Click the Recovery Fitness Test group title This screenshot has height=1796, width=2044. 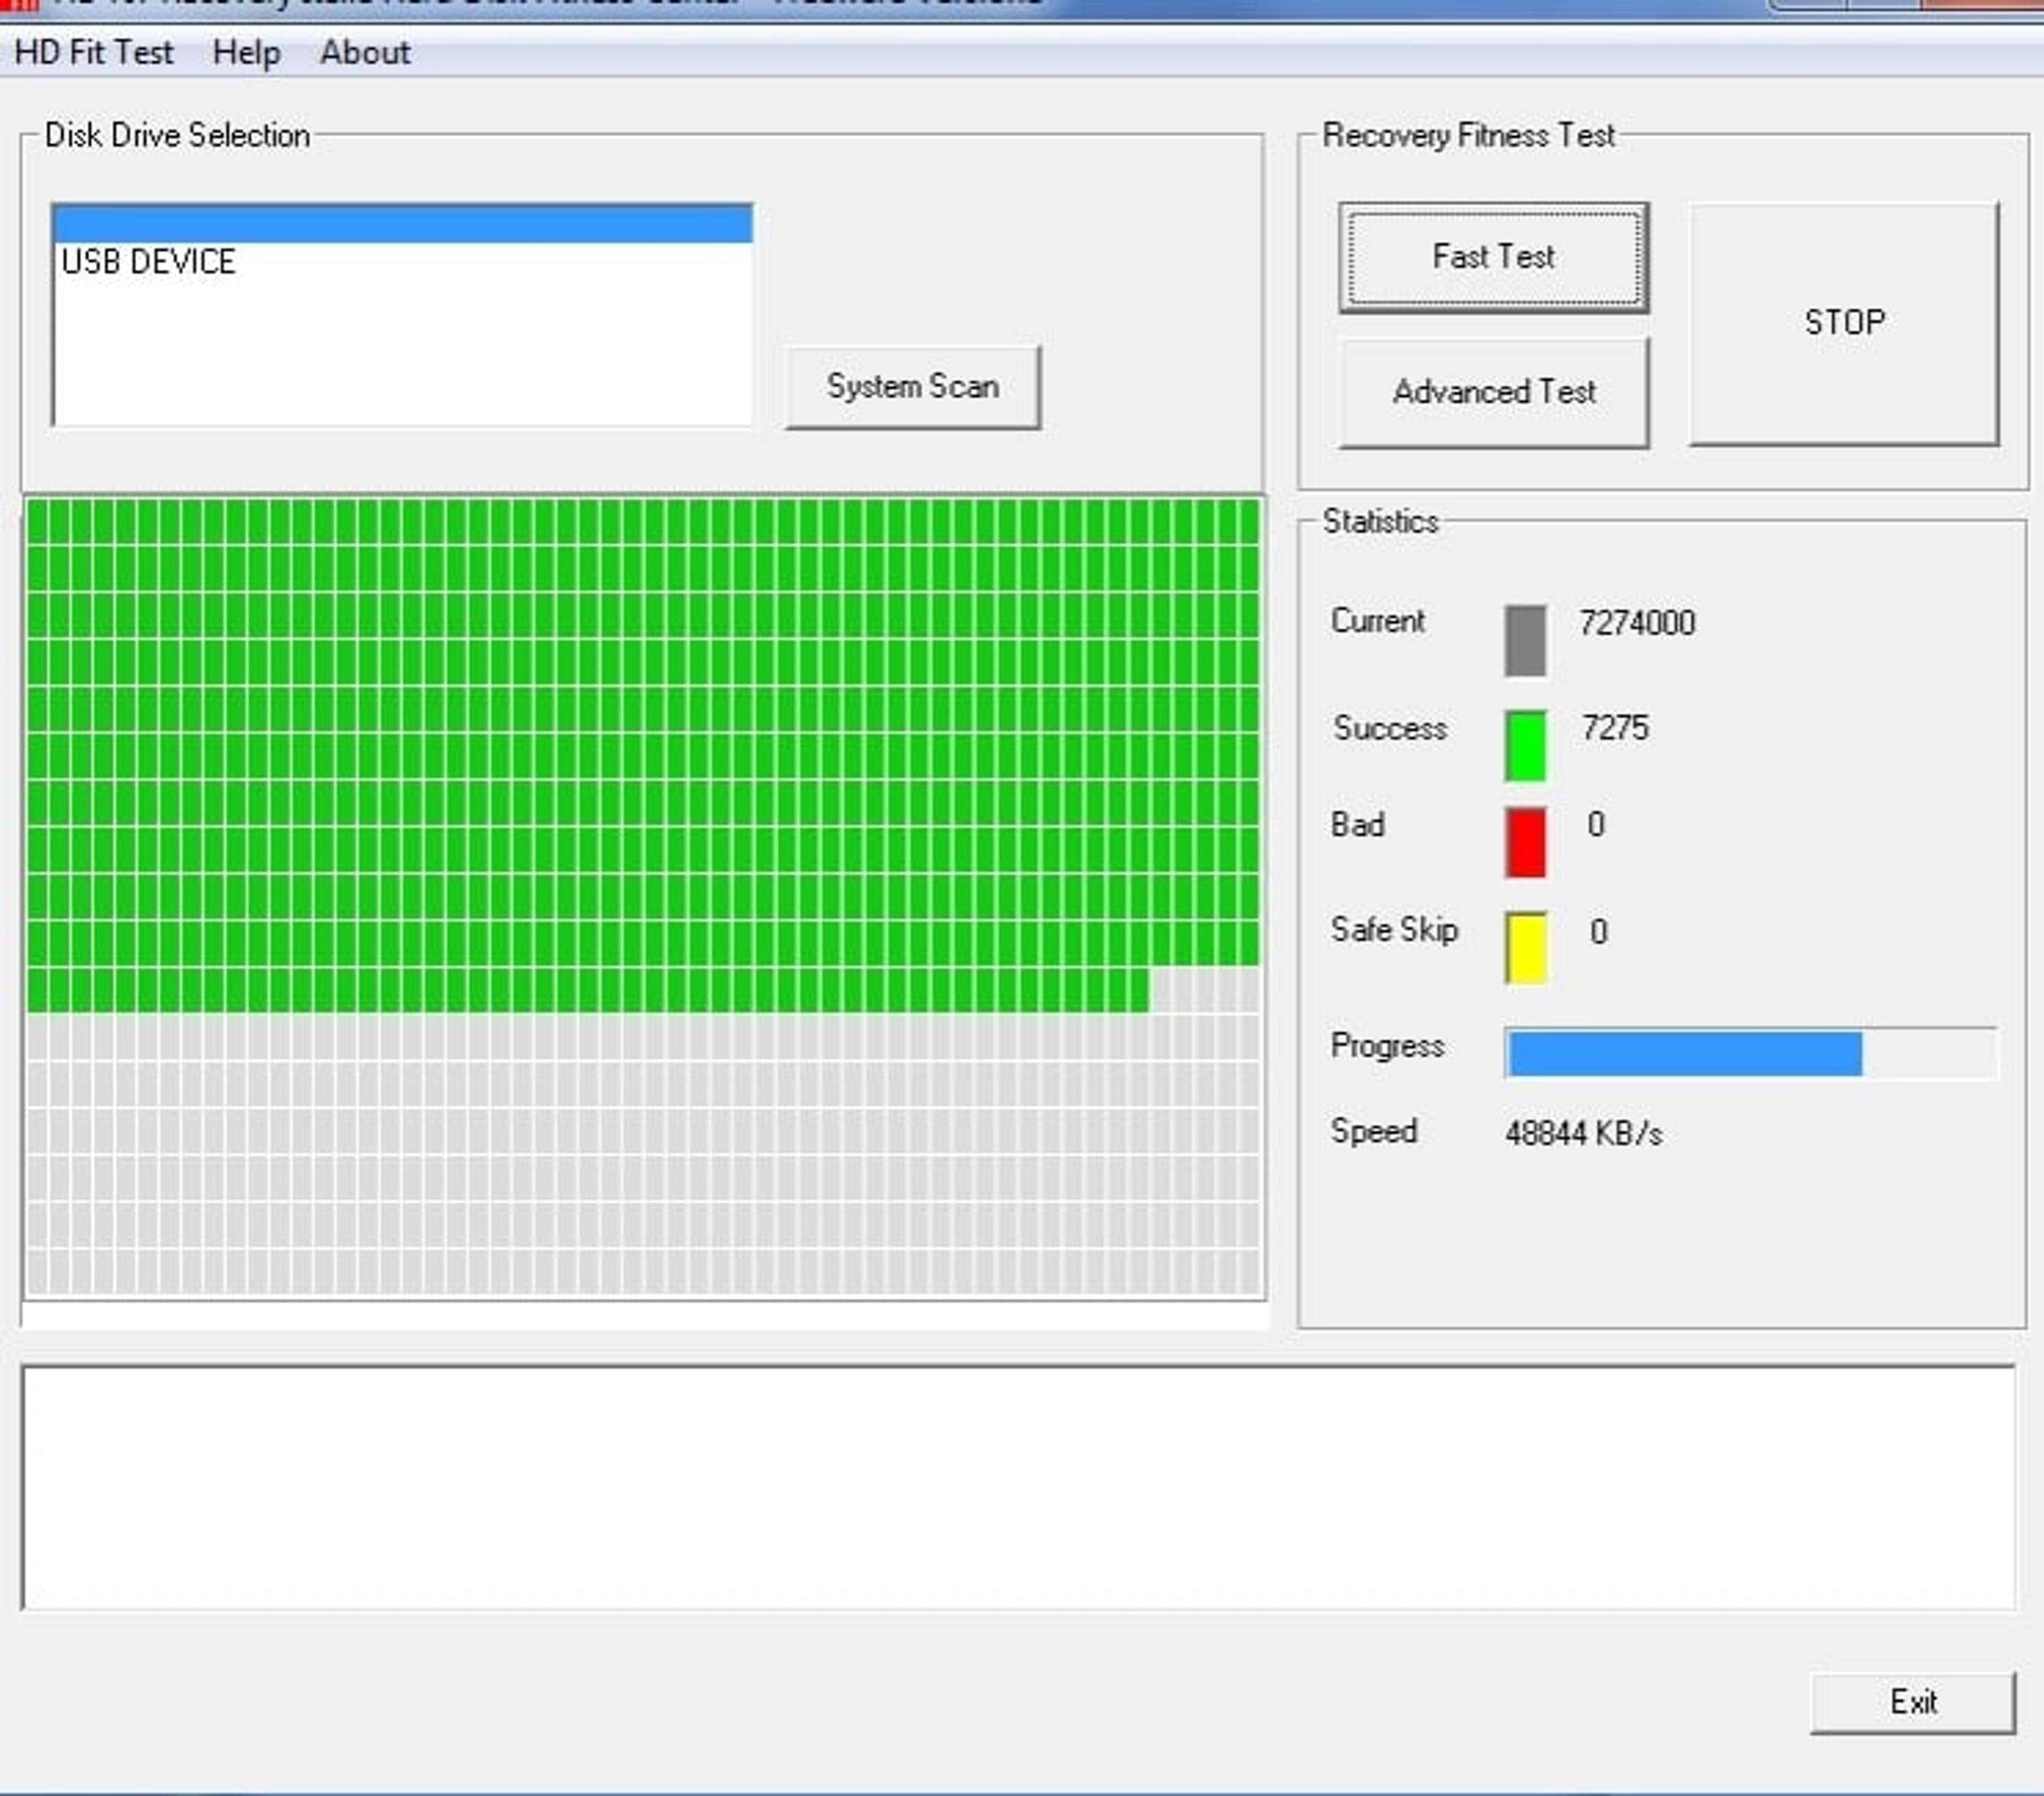coord(1468,135)
